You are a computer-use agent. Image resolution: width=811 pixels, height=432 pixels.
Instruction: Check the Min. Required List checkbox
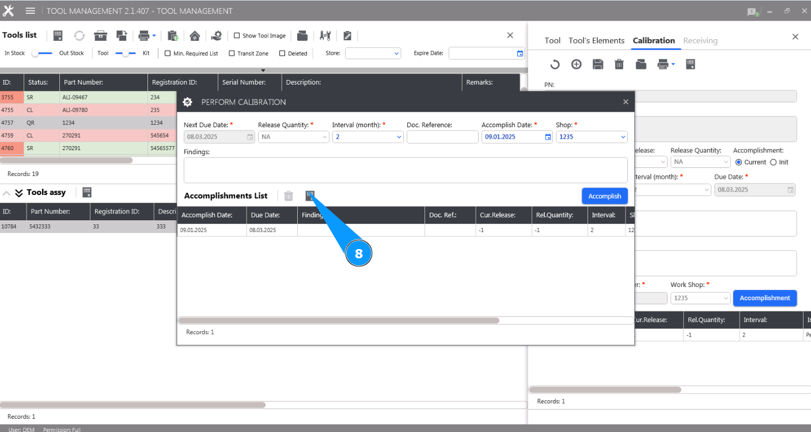pos(168,53)
